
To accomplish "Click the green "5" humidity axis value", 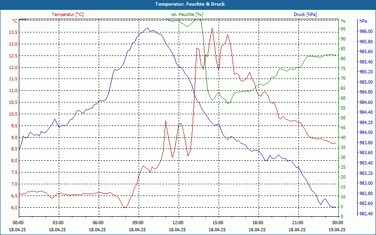I will pyautogui.click(x=342, y=207).
